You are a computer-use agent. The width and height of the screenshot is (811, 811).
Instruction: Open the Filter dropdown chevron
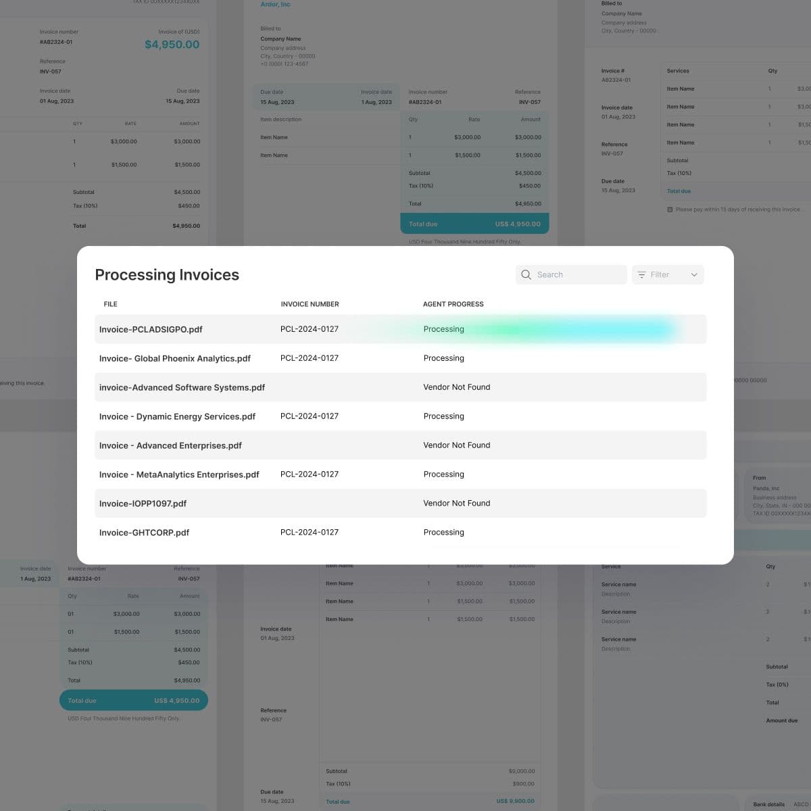694,274
